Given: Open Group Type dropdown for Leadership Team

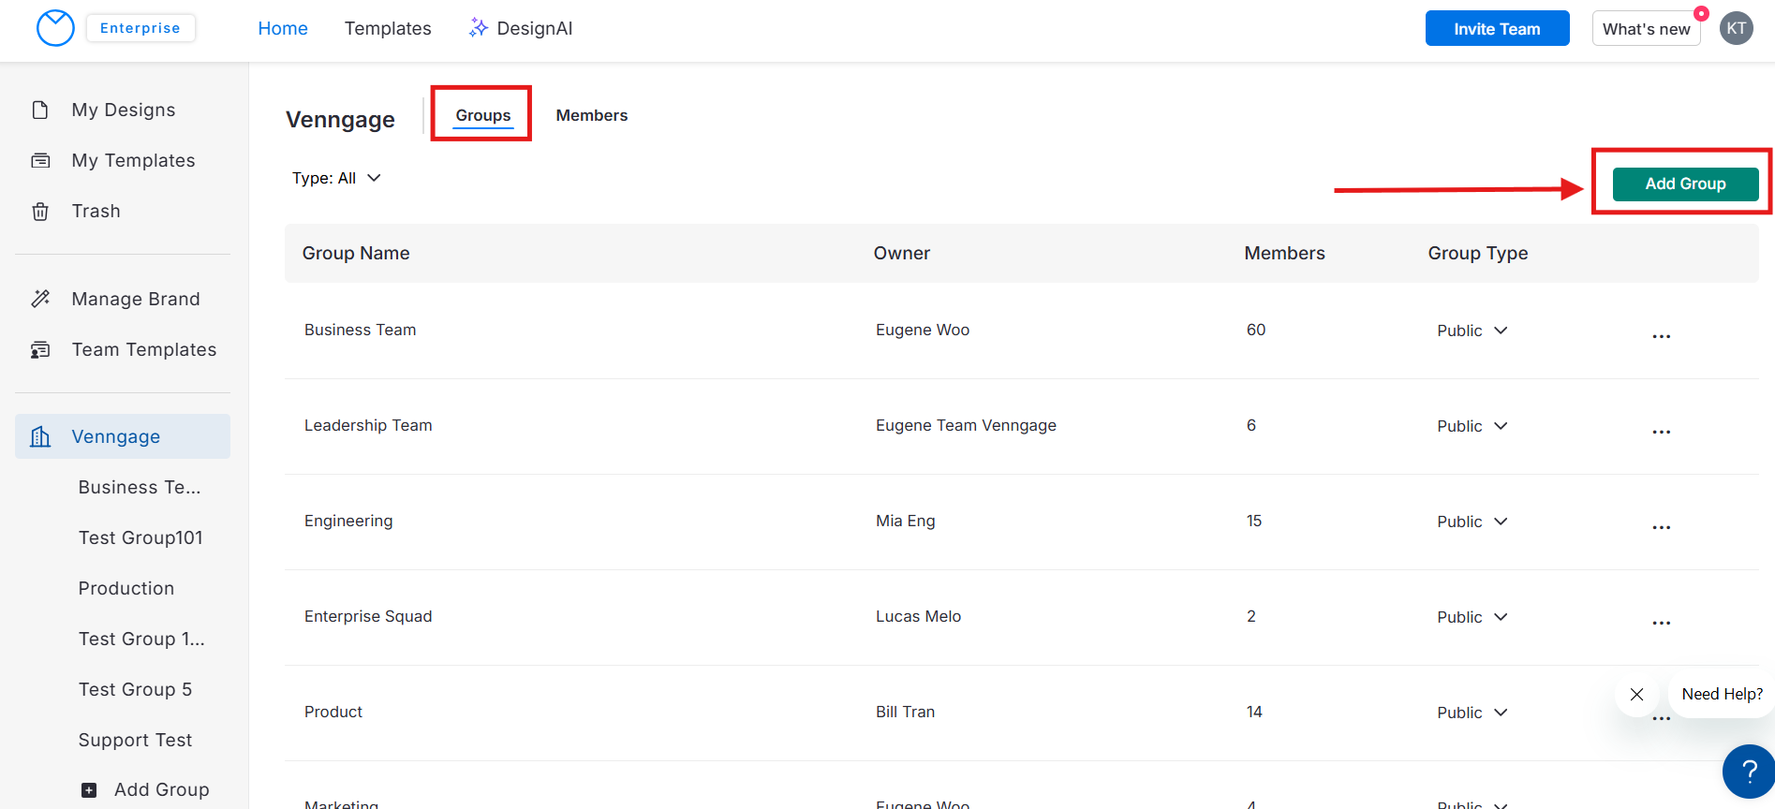Looking at the screenshot, I should 1472,426.
